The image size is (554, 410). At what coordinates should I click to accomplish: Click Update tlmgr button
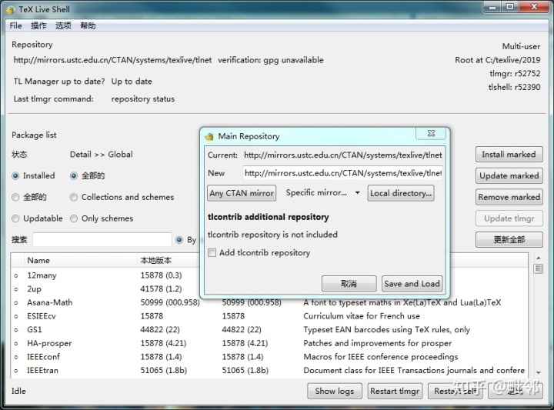(x=509, y=218)
